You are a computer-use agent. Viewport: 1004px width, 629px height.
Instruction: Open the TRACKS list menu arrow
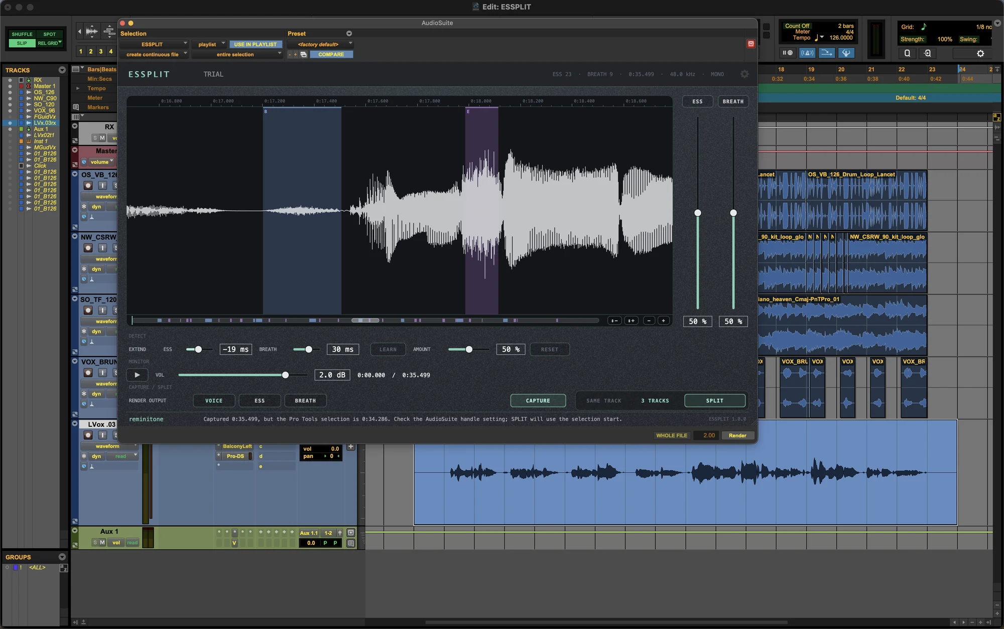tap(62, 70)
